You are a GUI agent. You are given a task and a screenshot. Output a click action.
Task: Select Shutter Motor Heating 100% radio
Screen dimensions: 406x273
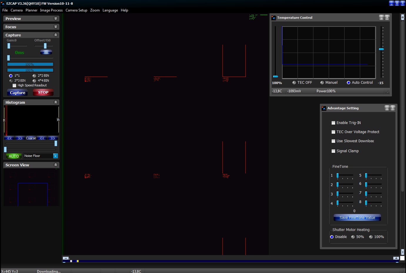pos(371,237)
